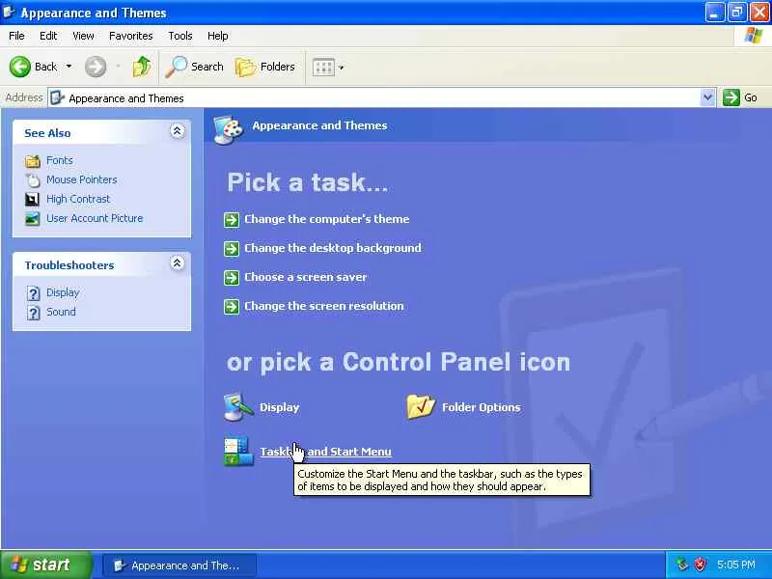
Task: Open Change the desktop background task
Action: [333, 248]
